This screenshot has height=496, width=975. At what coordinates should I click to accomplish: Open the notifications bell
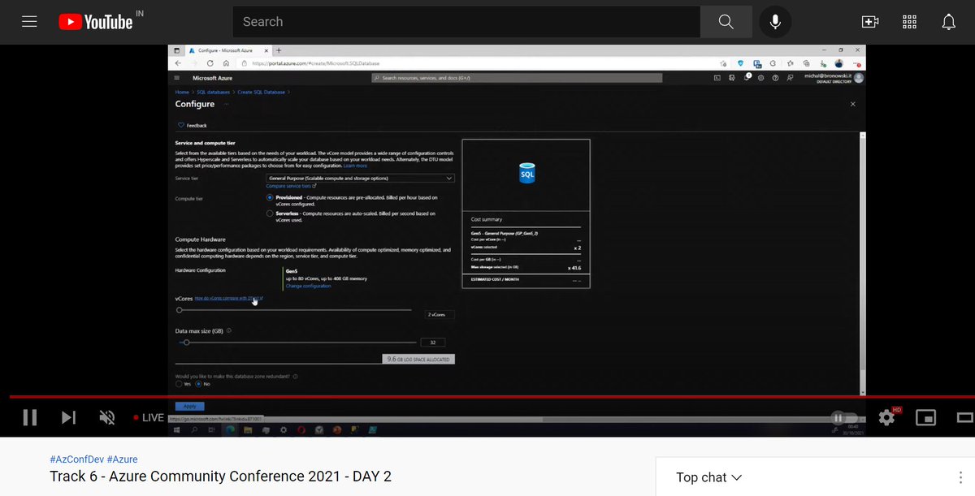tap(948, 22)
